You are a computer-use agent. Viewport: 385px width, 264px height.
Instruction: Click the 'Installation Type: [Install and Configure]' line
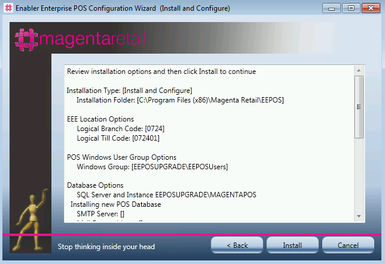(x=129, y=91)
